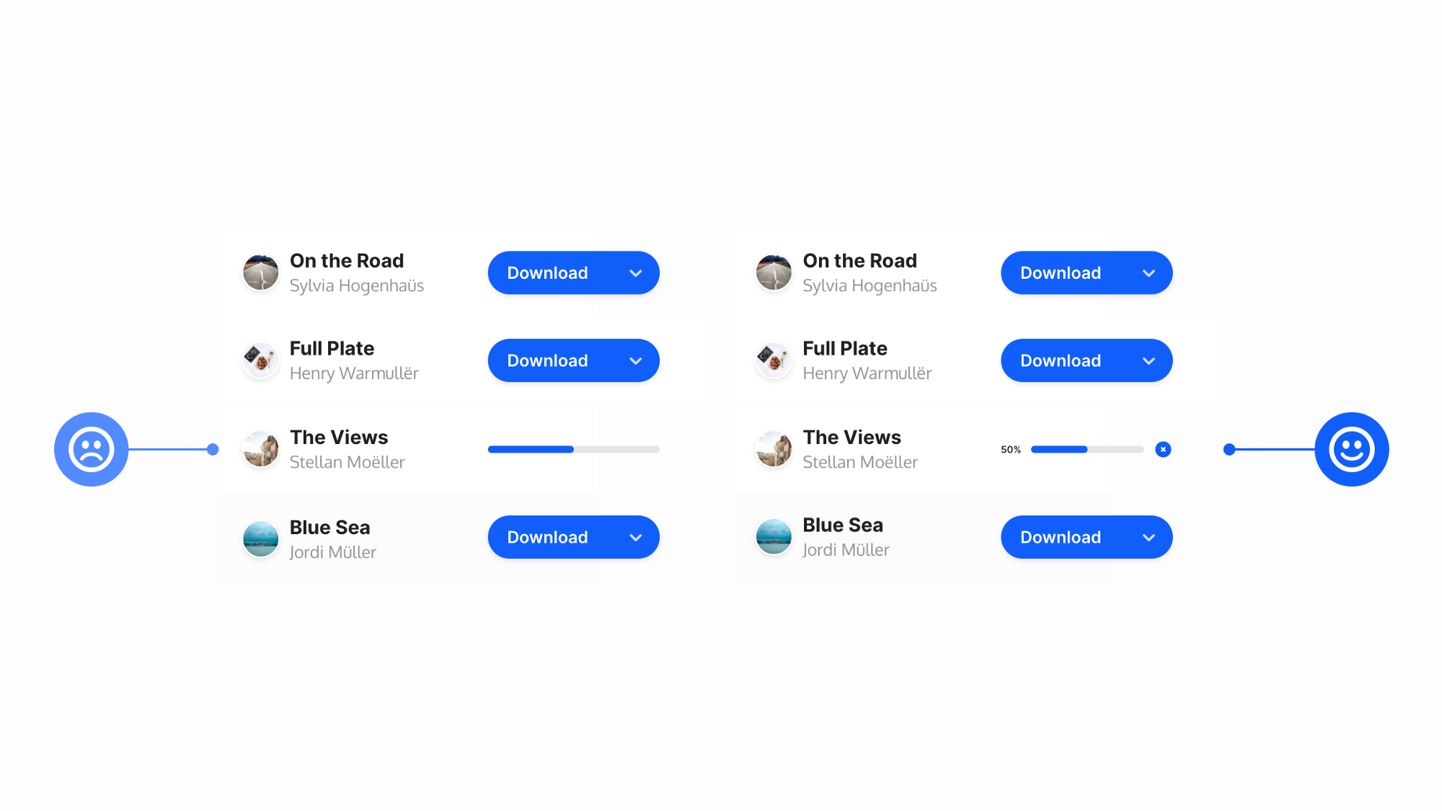
Task: Click the Full Plate thumbnail image
Action: click(x=259, y=360)
